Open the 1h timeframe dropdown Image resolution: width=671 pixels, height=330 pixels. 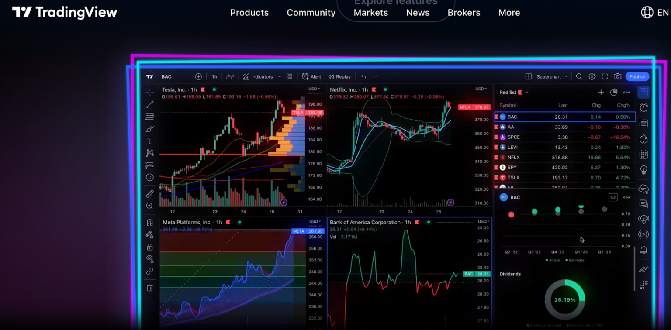(x=214, y=76)
